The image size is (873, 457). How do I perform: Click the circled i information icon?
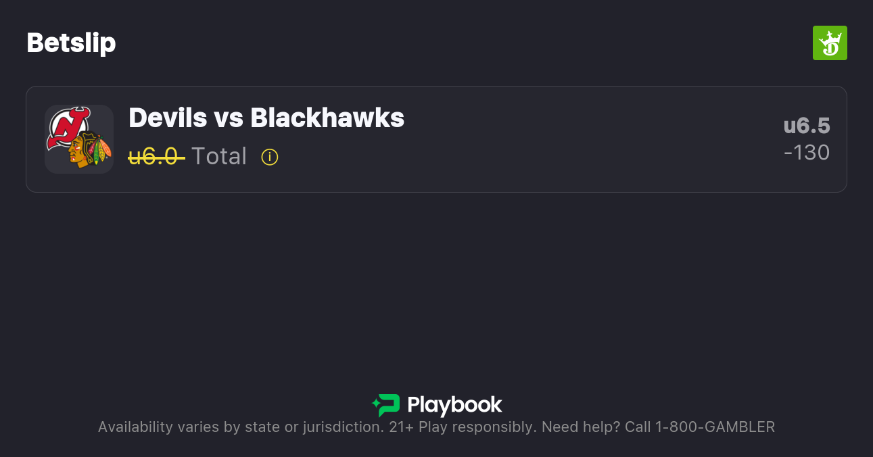click(x=270, y=157)
